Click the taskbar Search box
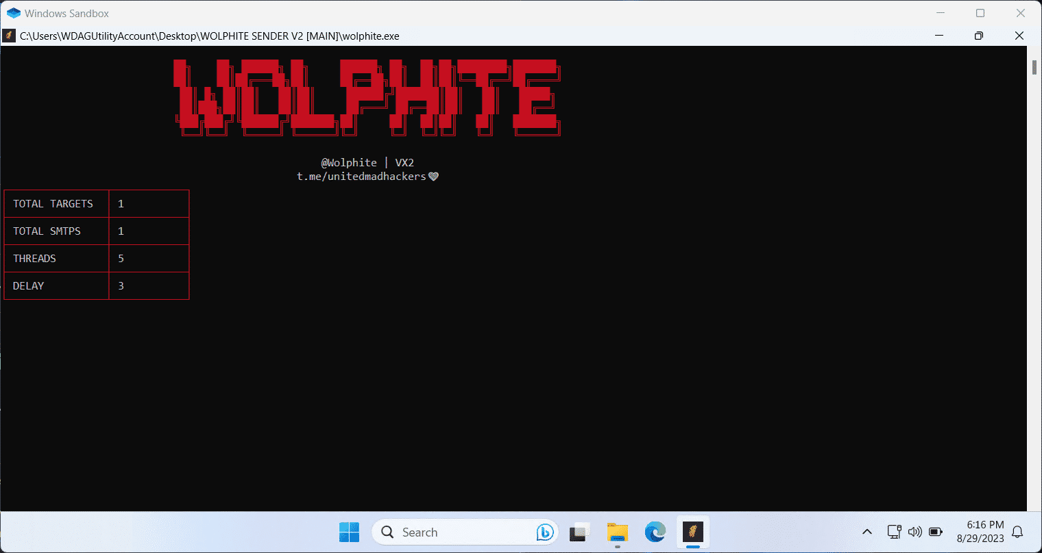 click(465, 532)
